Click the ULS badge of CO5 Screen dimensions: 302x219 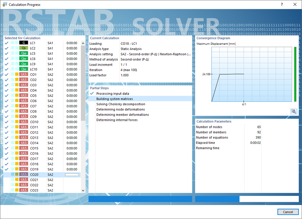tap(23, 95)
